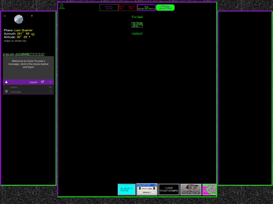This screenshot has width=273, height=204.
Task: Open the green-bordered purple-text nav button
Action: click(x=109, y=8)
